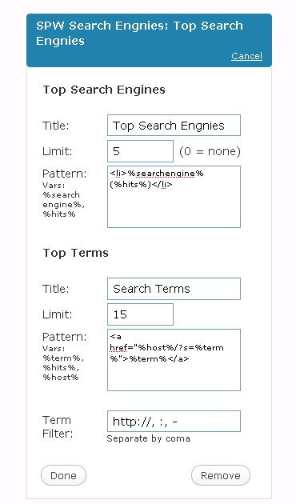
Task: Click the Limit field containing 15
Action: coord(141,314)
